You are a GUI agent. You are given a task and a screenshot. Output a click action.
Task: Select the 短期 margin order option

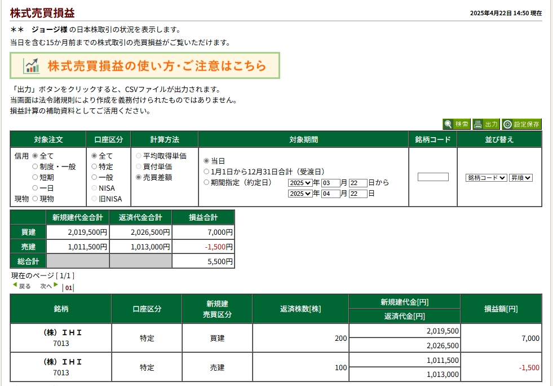tap(36, 177)
